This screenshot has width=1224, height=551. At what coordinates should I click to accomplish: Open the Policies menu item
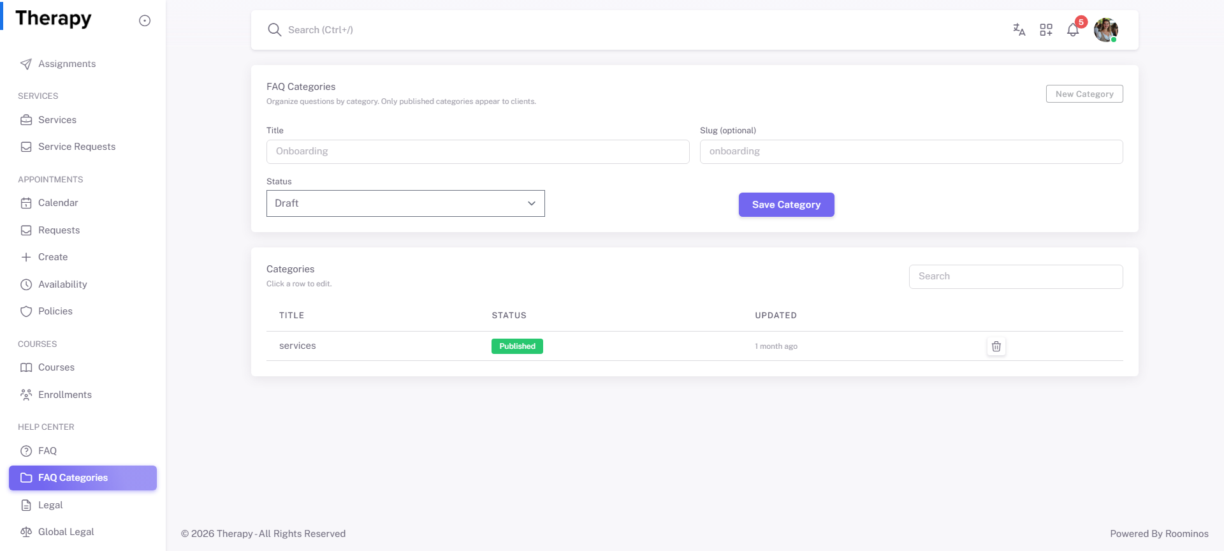83,311
